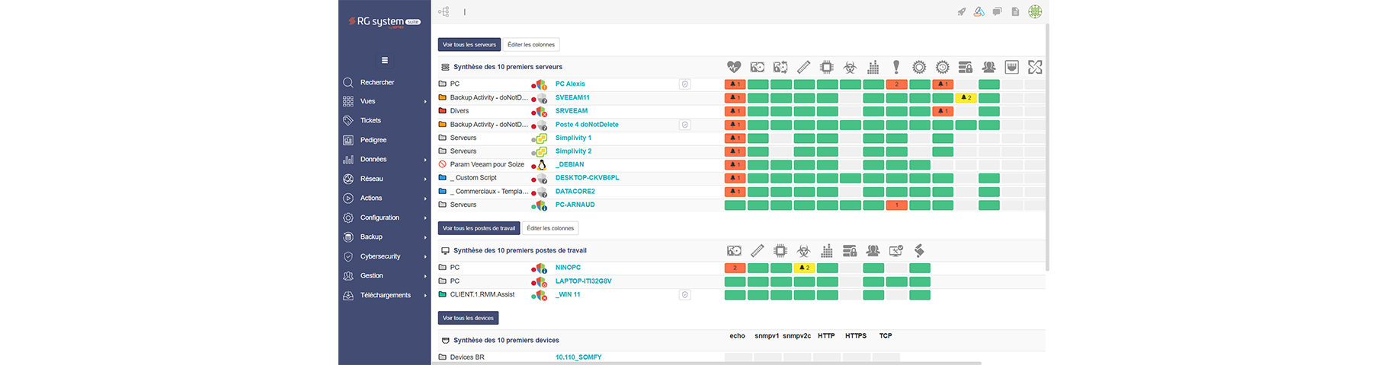
Task: Open Pedigree from the sidebar
Action: click(373, 140)
